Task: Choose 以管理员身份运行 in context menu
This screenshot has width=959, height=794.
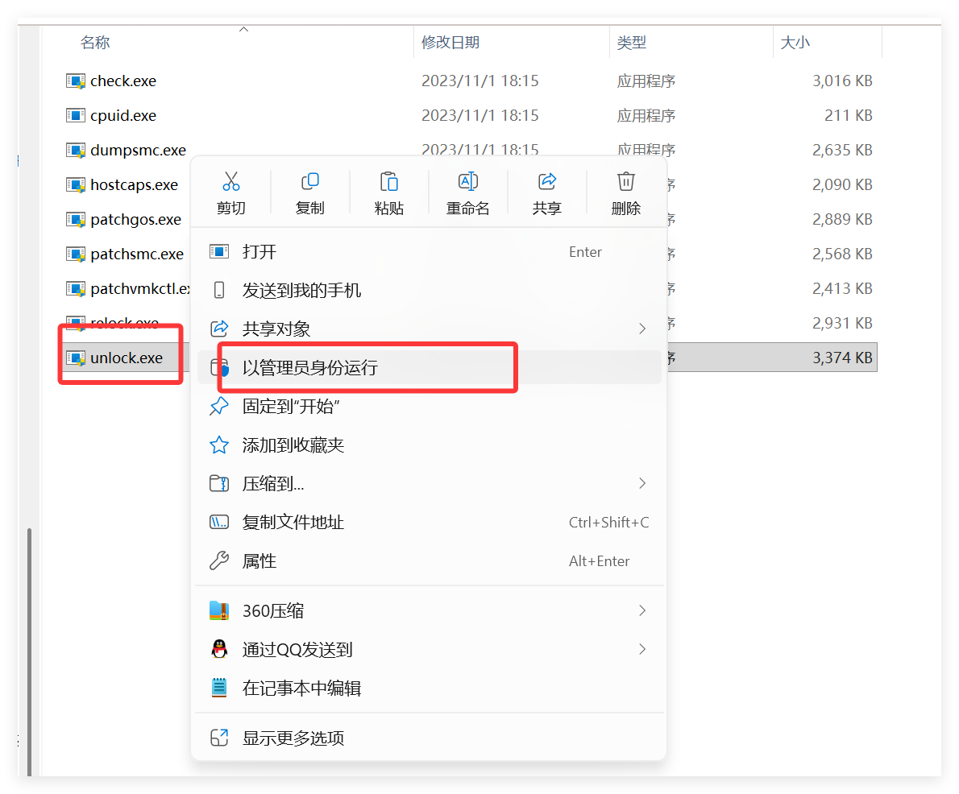Action: (x=429, y=367)
